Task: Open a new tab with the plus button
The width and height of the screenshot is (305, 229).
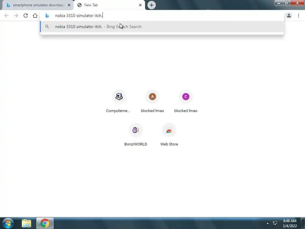Action: [152, 5]
